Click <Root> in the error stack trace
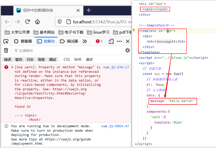Image resolution: width=216 pixels, height=148 pixels. click(x=35, y=120)
